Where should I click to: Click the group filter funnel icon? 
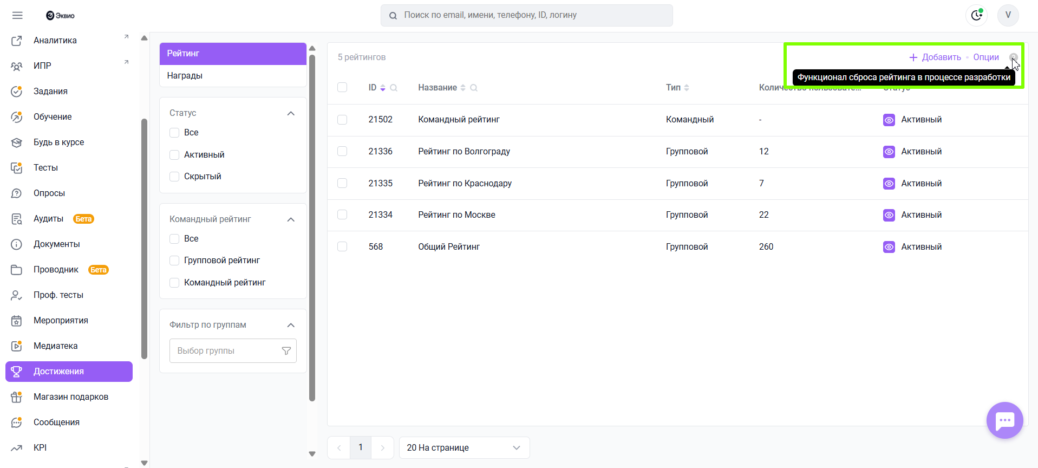(x=286, y=351)
